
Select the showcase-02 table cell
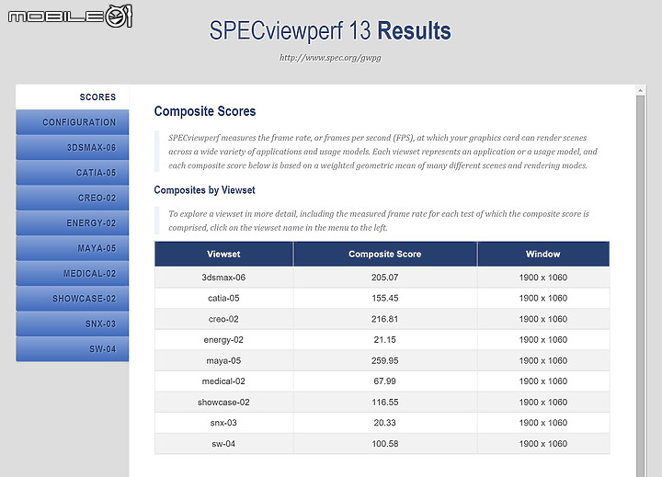(x=223, y=403)
